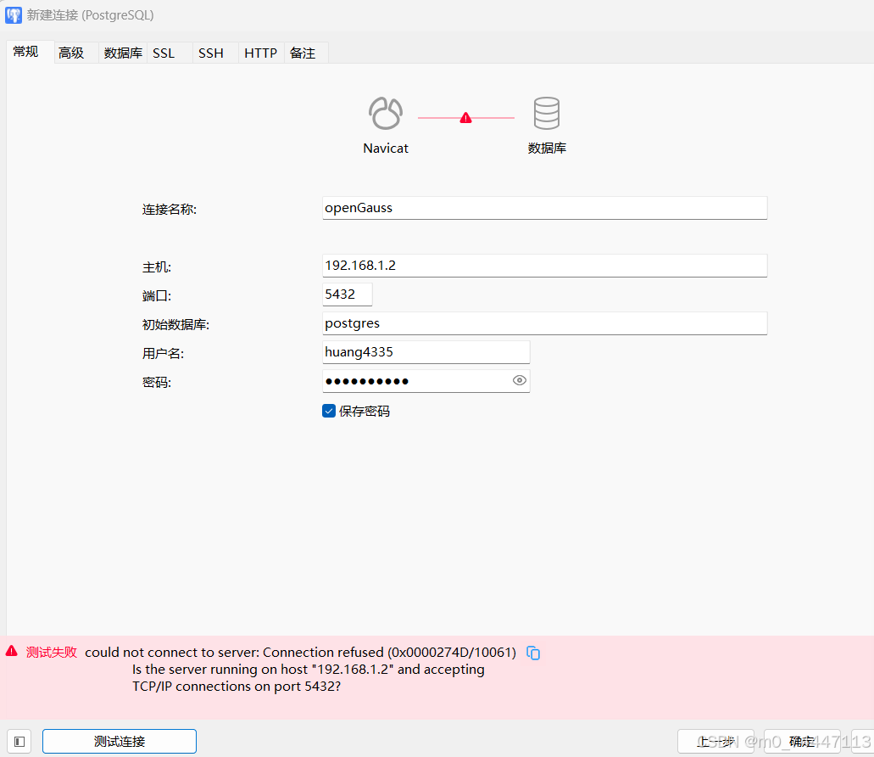Click the database cylinder icon above 数据库

point(547,113)
